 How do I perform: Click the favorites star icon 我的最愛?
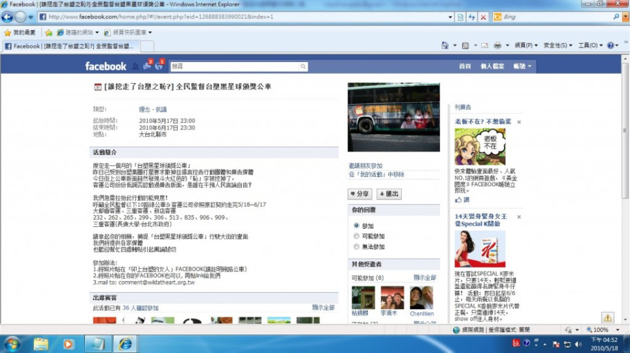point(8,32)
